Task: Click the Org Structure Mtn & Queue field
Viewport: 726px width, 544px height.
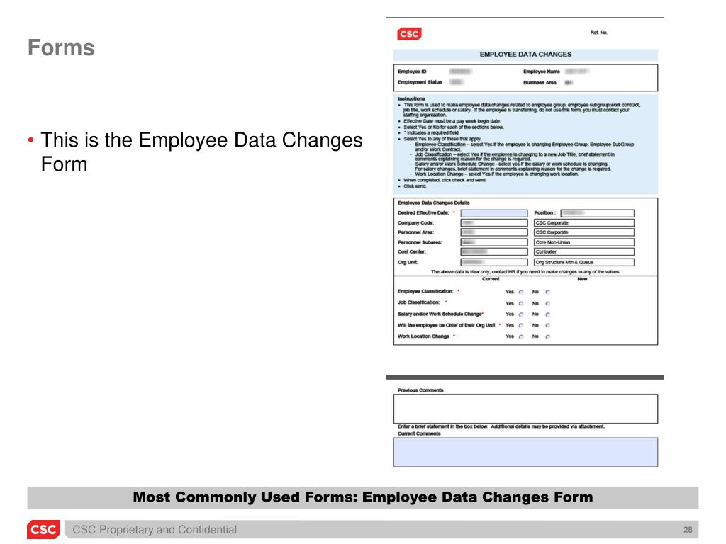Action: 584,262
